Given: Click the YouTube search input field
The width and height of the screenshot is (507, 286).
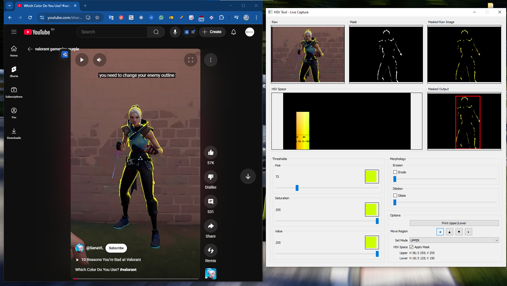Looking at the screenshot, I should point(112,32).
